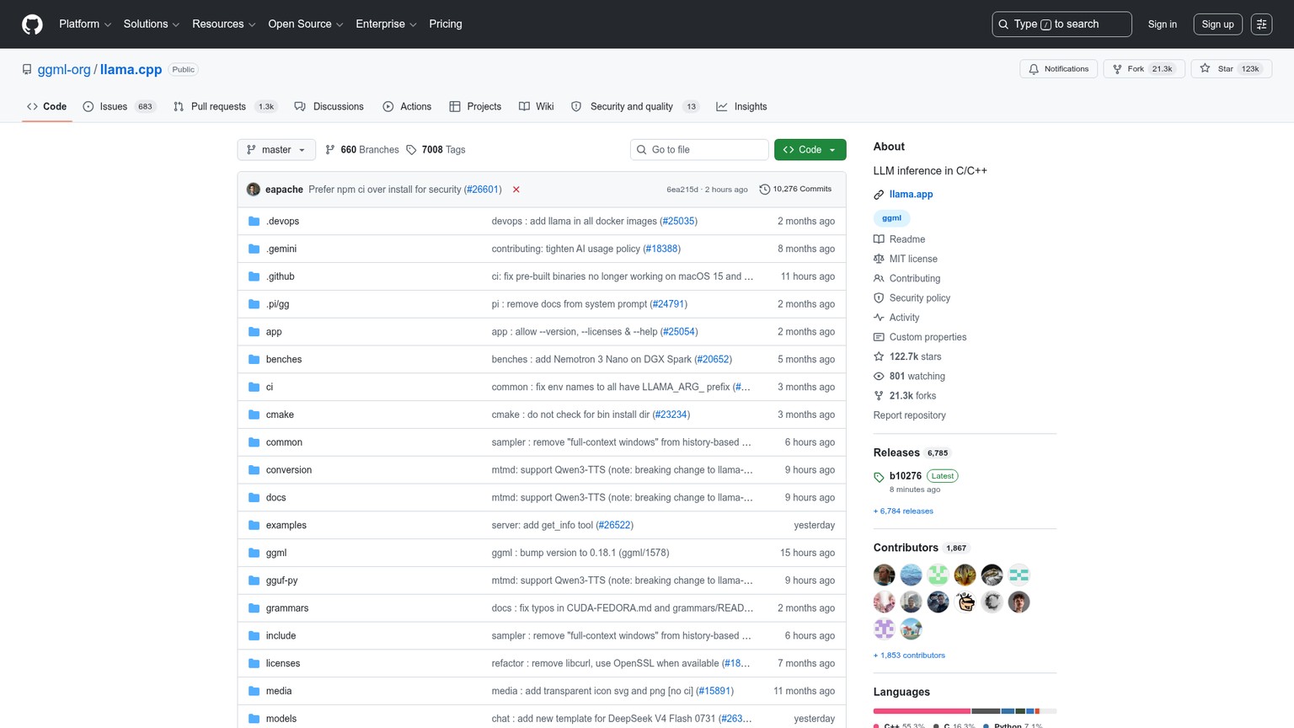Click the star icon next to 122.7k stars
This screenshot has height=728, width=1294.
[879, 356]
